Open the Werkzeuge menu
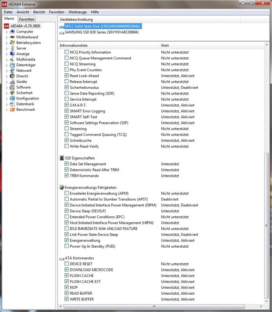The height and width of the screenshot is (312, 272). 77,12
